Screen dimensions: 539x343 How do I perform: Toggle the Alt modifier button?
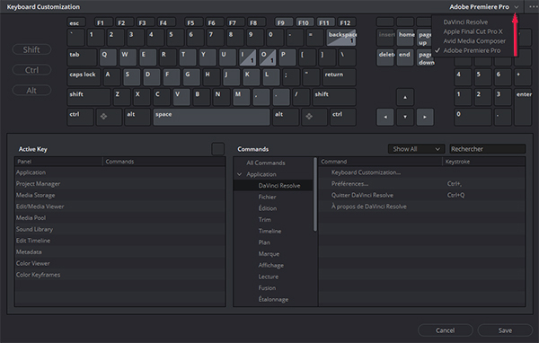tap(31, 90)
